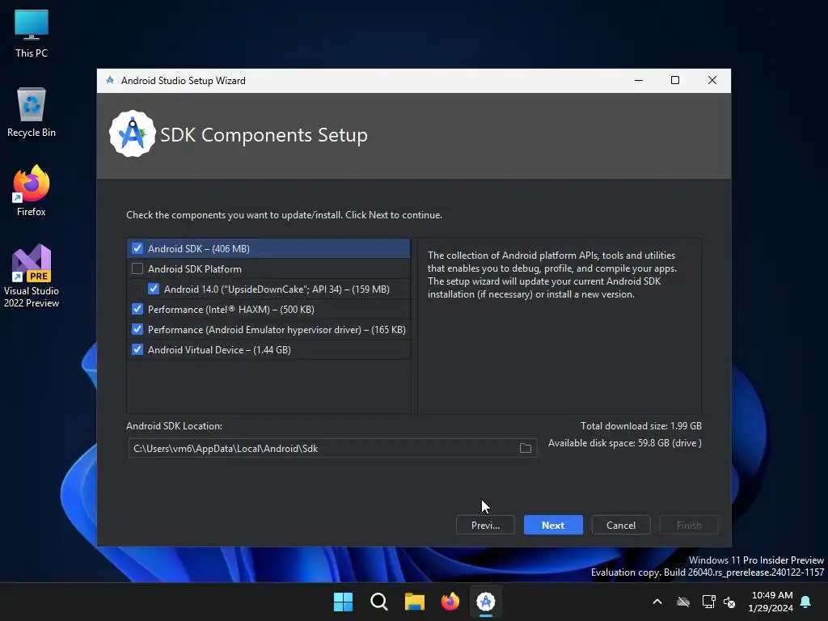Uncheck Android Virtual Device (1.44 GB) checkbox
Screen dimensions: 828x621
click(137, 349)
